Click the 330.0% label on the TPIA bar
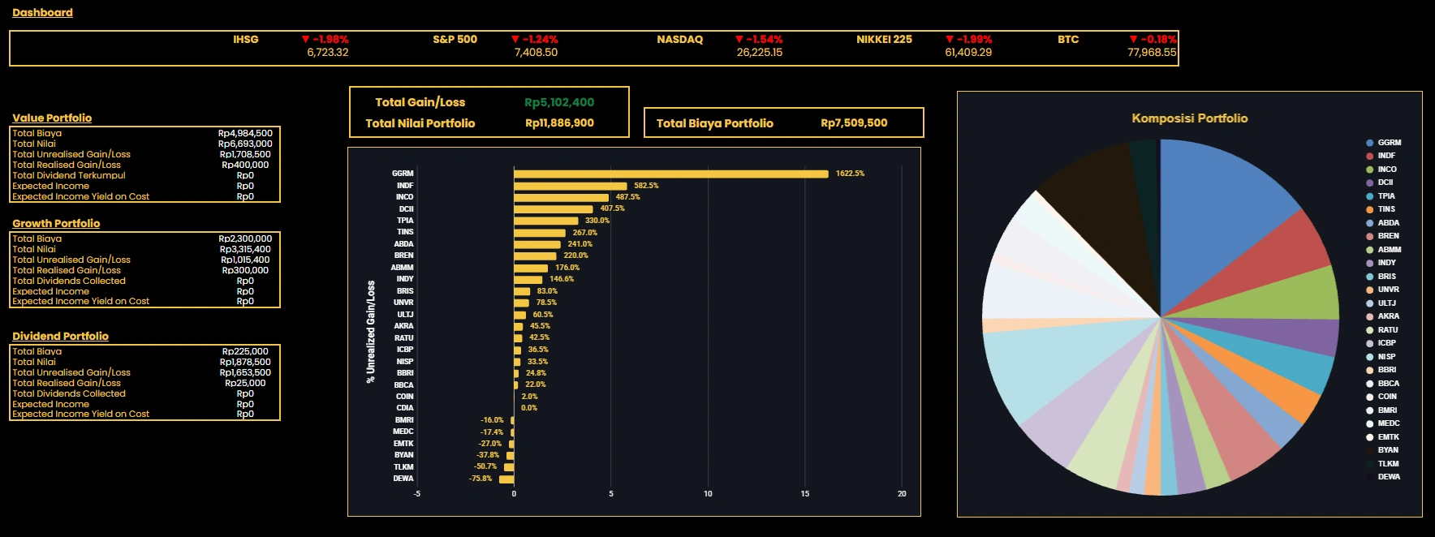 597,221
